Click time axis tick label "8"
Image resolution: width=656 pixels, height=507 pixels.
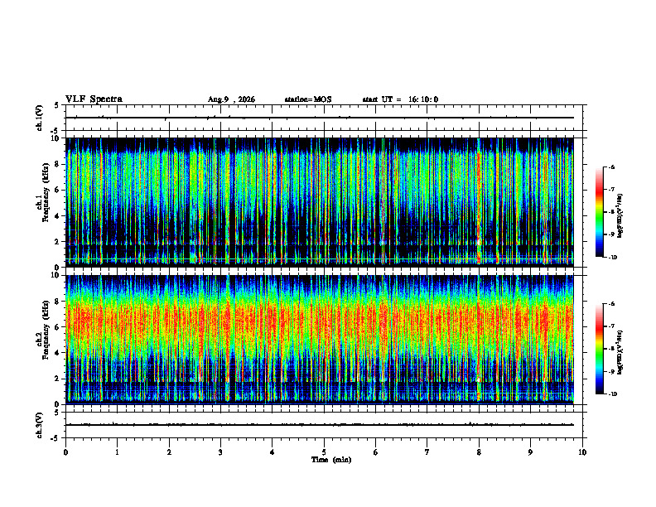point(479,452)
